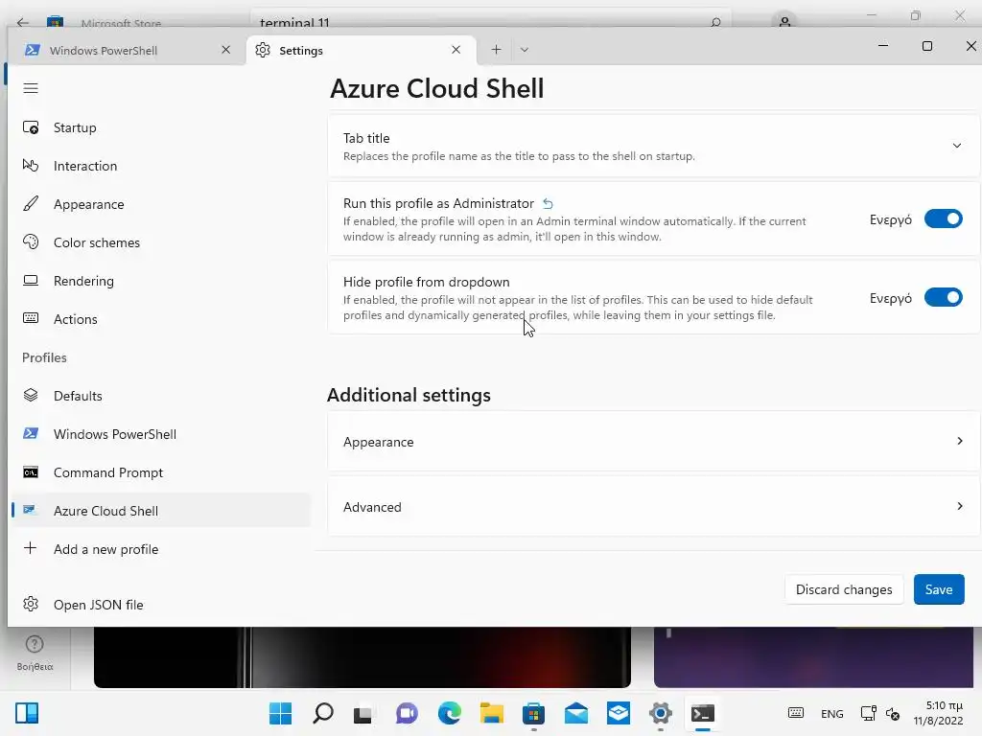Click the dark thumbnail in Store window

point(362,657)
